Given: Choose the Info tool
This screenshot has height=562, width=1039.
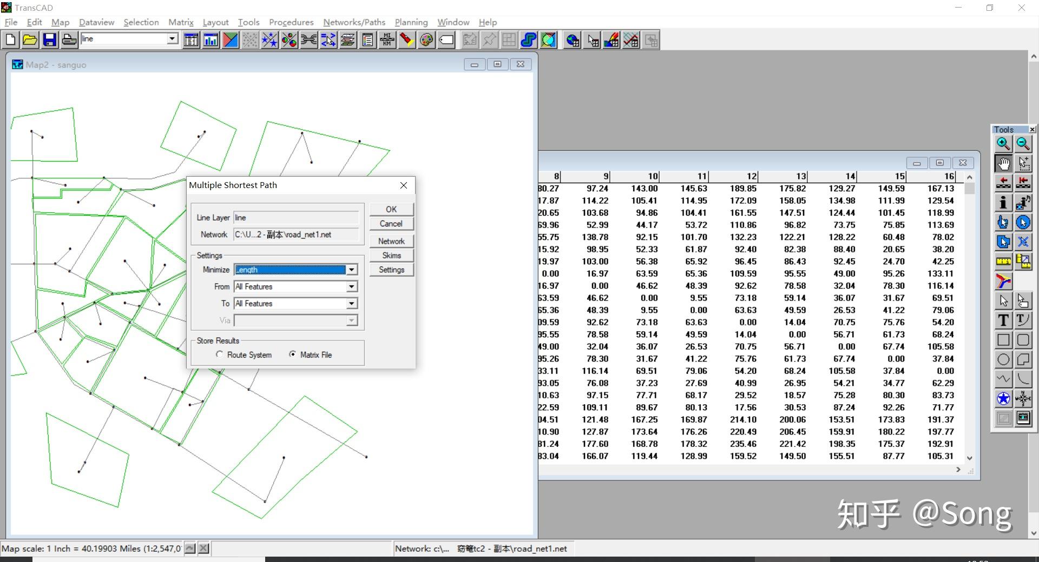Looking at the screenshot, I should tap(1003, 203).
